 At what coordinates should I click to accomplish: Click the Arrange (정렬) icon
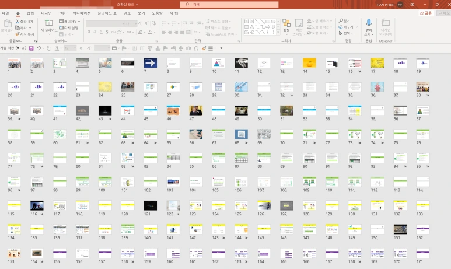[x=286, y=23]
